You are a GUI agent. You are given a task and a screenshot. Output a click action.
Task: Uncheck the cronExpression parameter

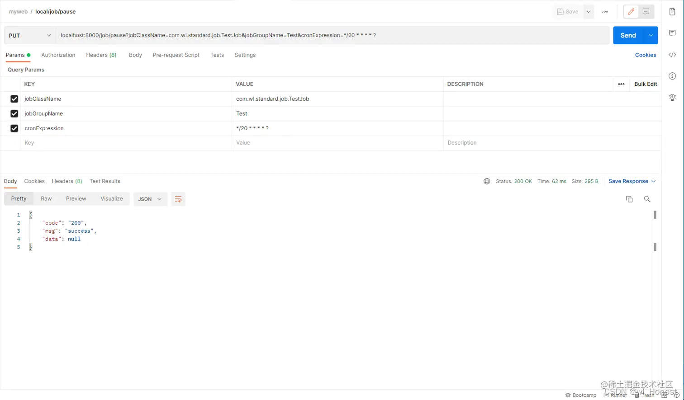[14, 128]
